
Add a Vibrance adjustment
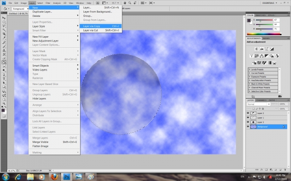(252, 56)
